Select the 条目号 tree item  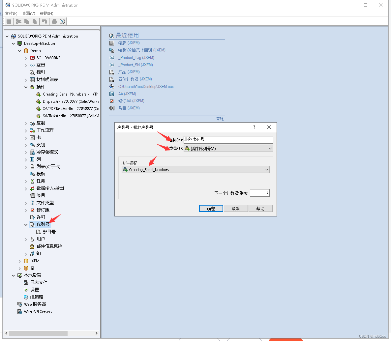click(x=49, y=232)
